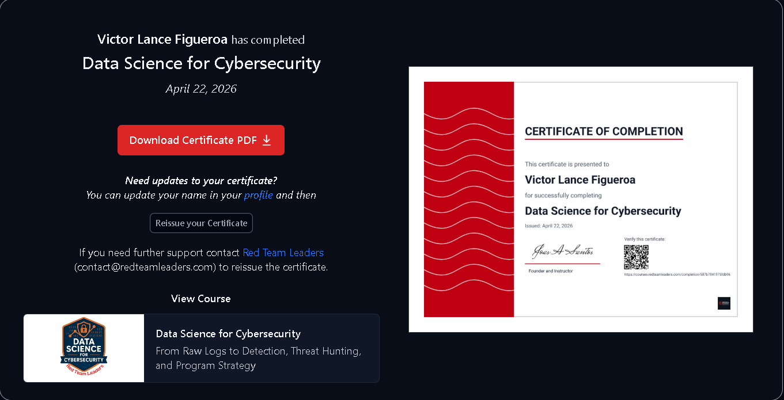Image resolution: width=784 pixels, height=400 pixels.
Task: Click the CERTIFICATE OF COMPLETION title
Action: [x=604, y=131]
